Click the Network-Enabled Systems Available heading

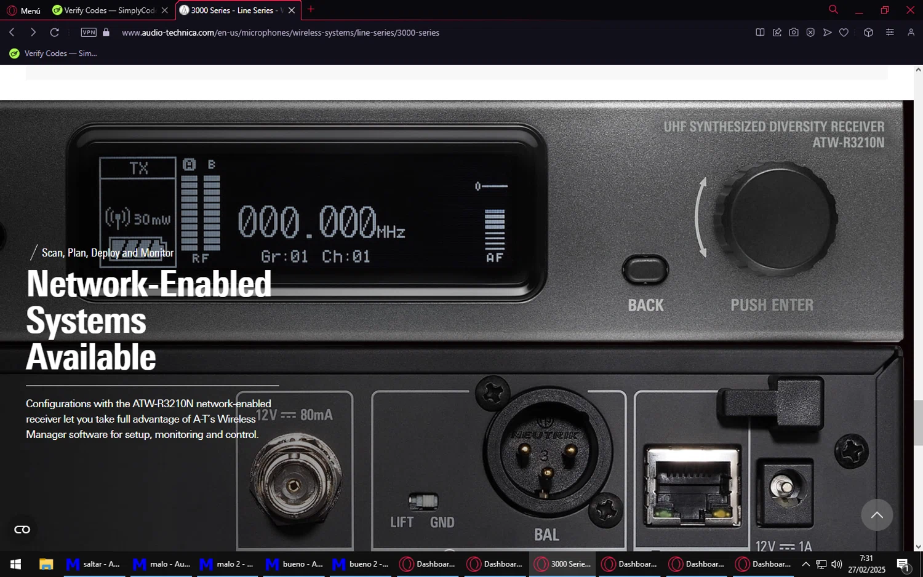[x=149, y=320]
